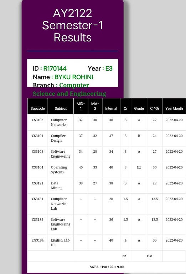Click the Data Mining subject cell
The width and height of the screenshot is (186, 274).
pos(61,186)
